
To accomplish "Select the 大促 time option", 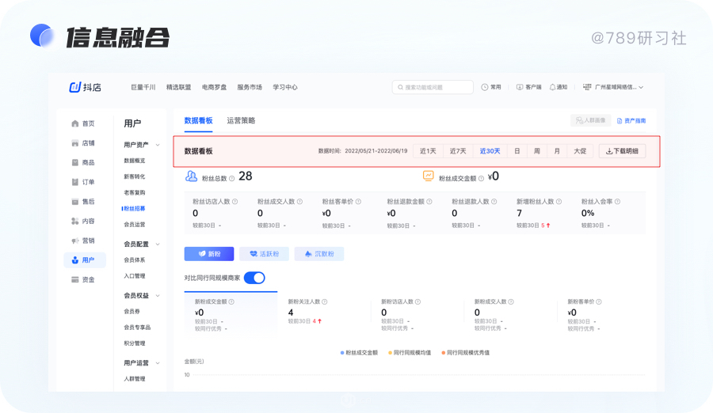I will click(580, 151).
